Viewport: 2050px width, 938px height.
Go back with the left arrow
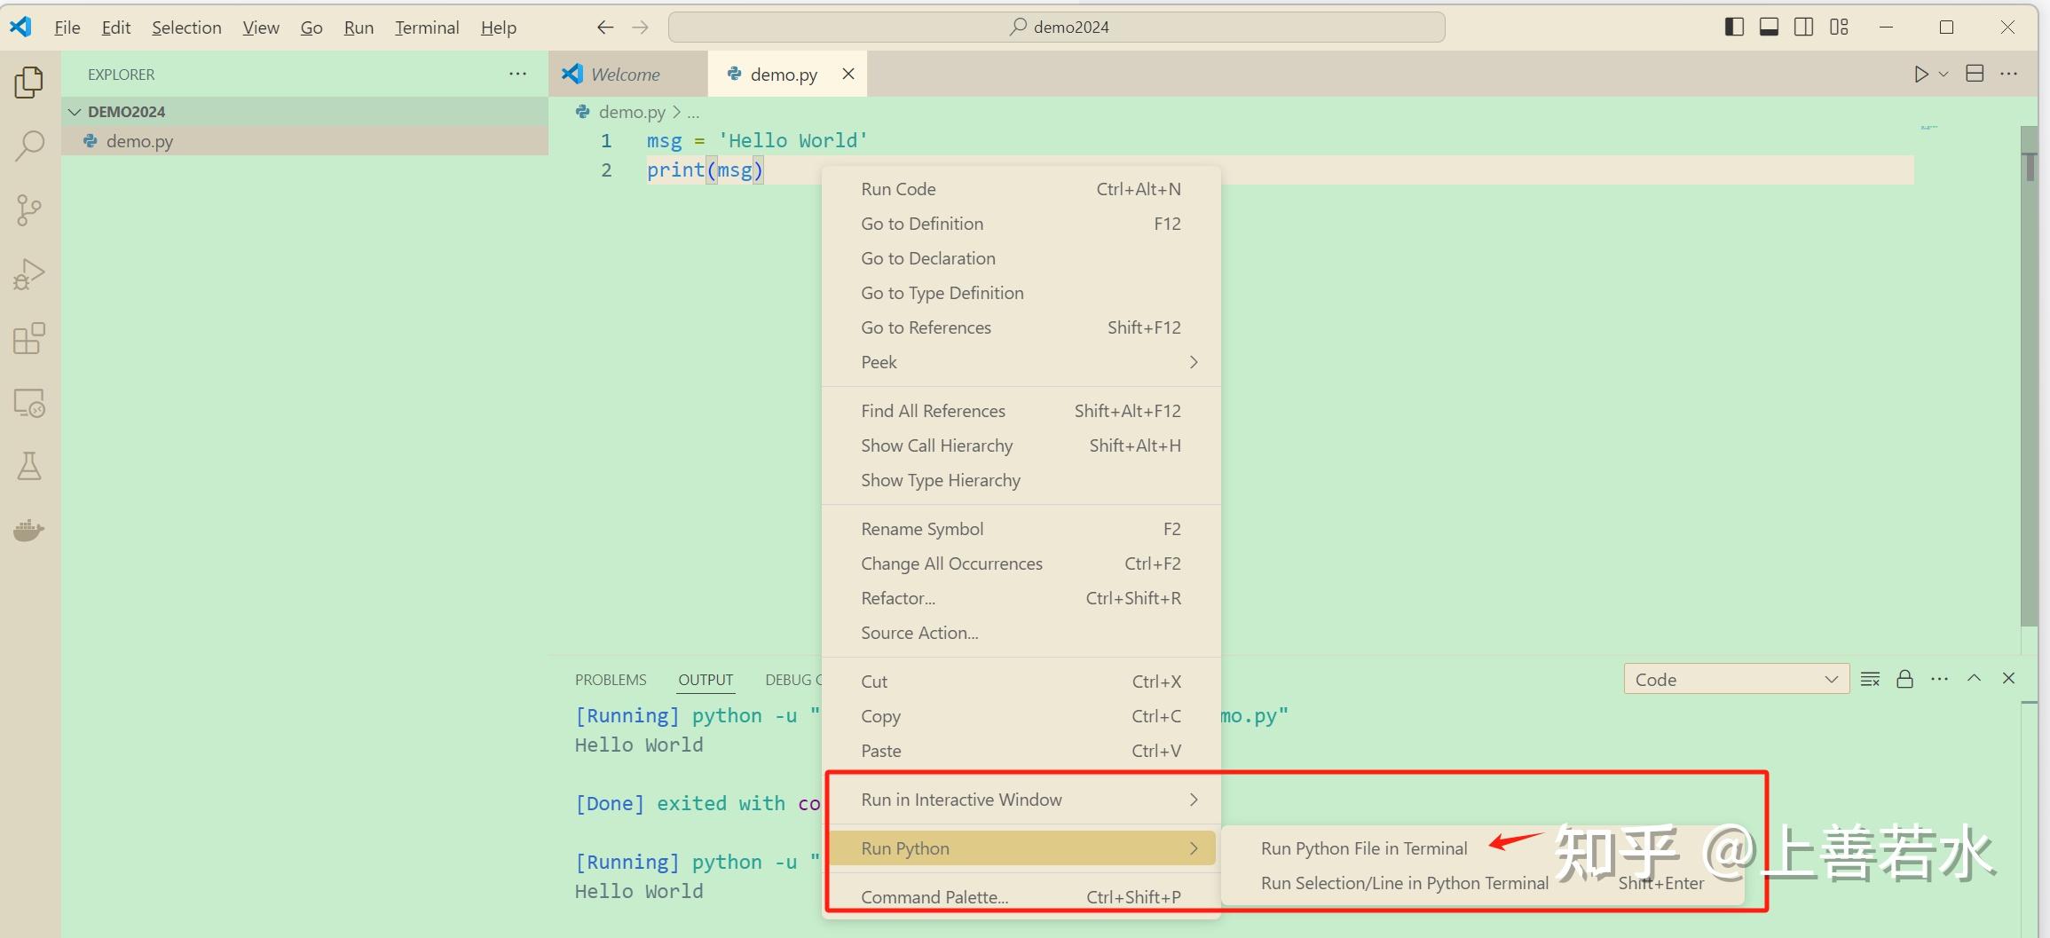pyautogui.click(x=605, y=28)
